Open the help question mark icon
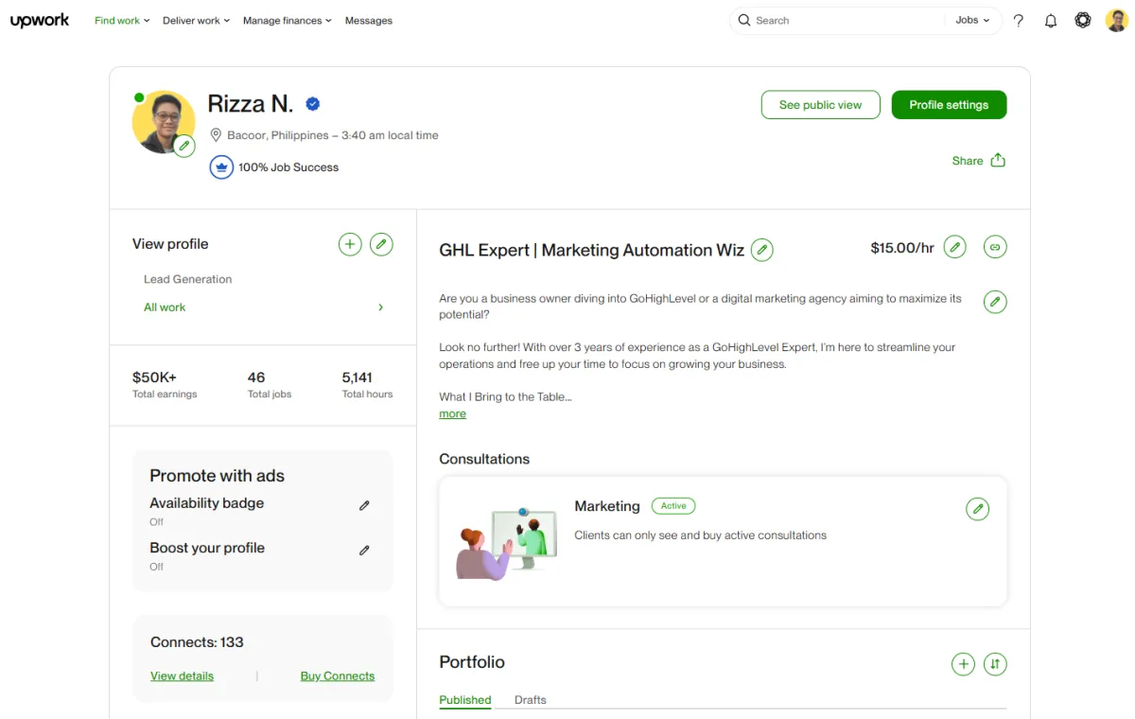The image size is (1135, 719). 1019,21
